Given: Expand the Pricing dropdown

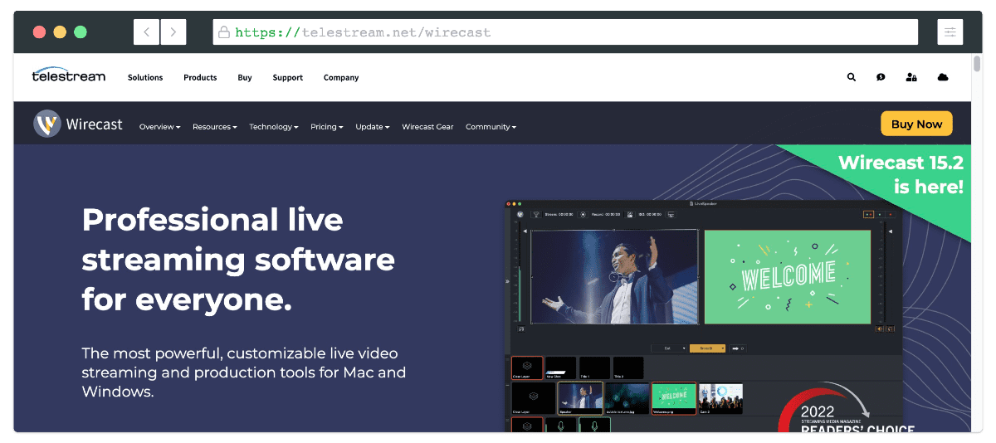Looking at the screenshot, I should tap(327, 127).
